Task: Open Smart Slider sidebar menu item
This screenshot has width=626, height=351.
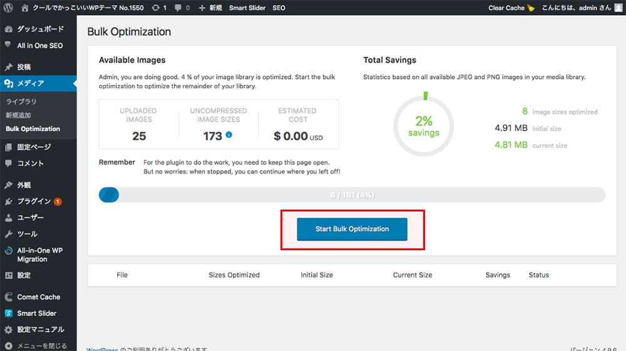Action: pyautogui.click(x=38, y=313)
